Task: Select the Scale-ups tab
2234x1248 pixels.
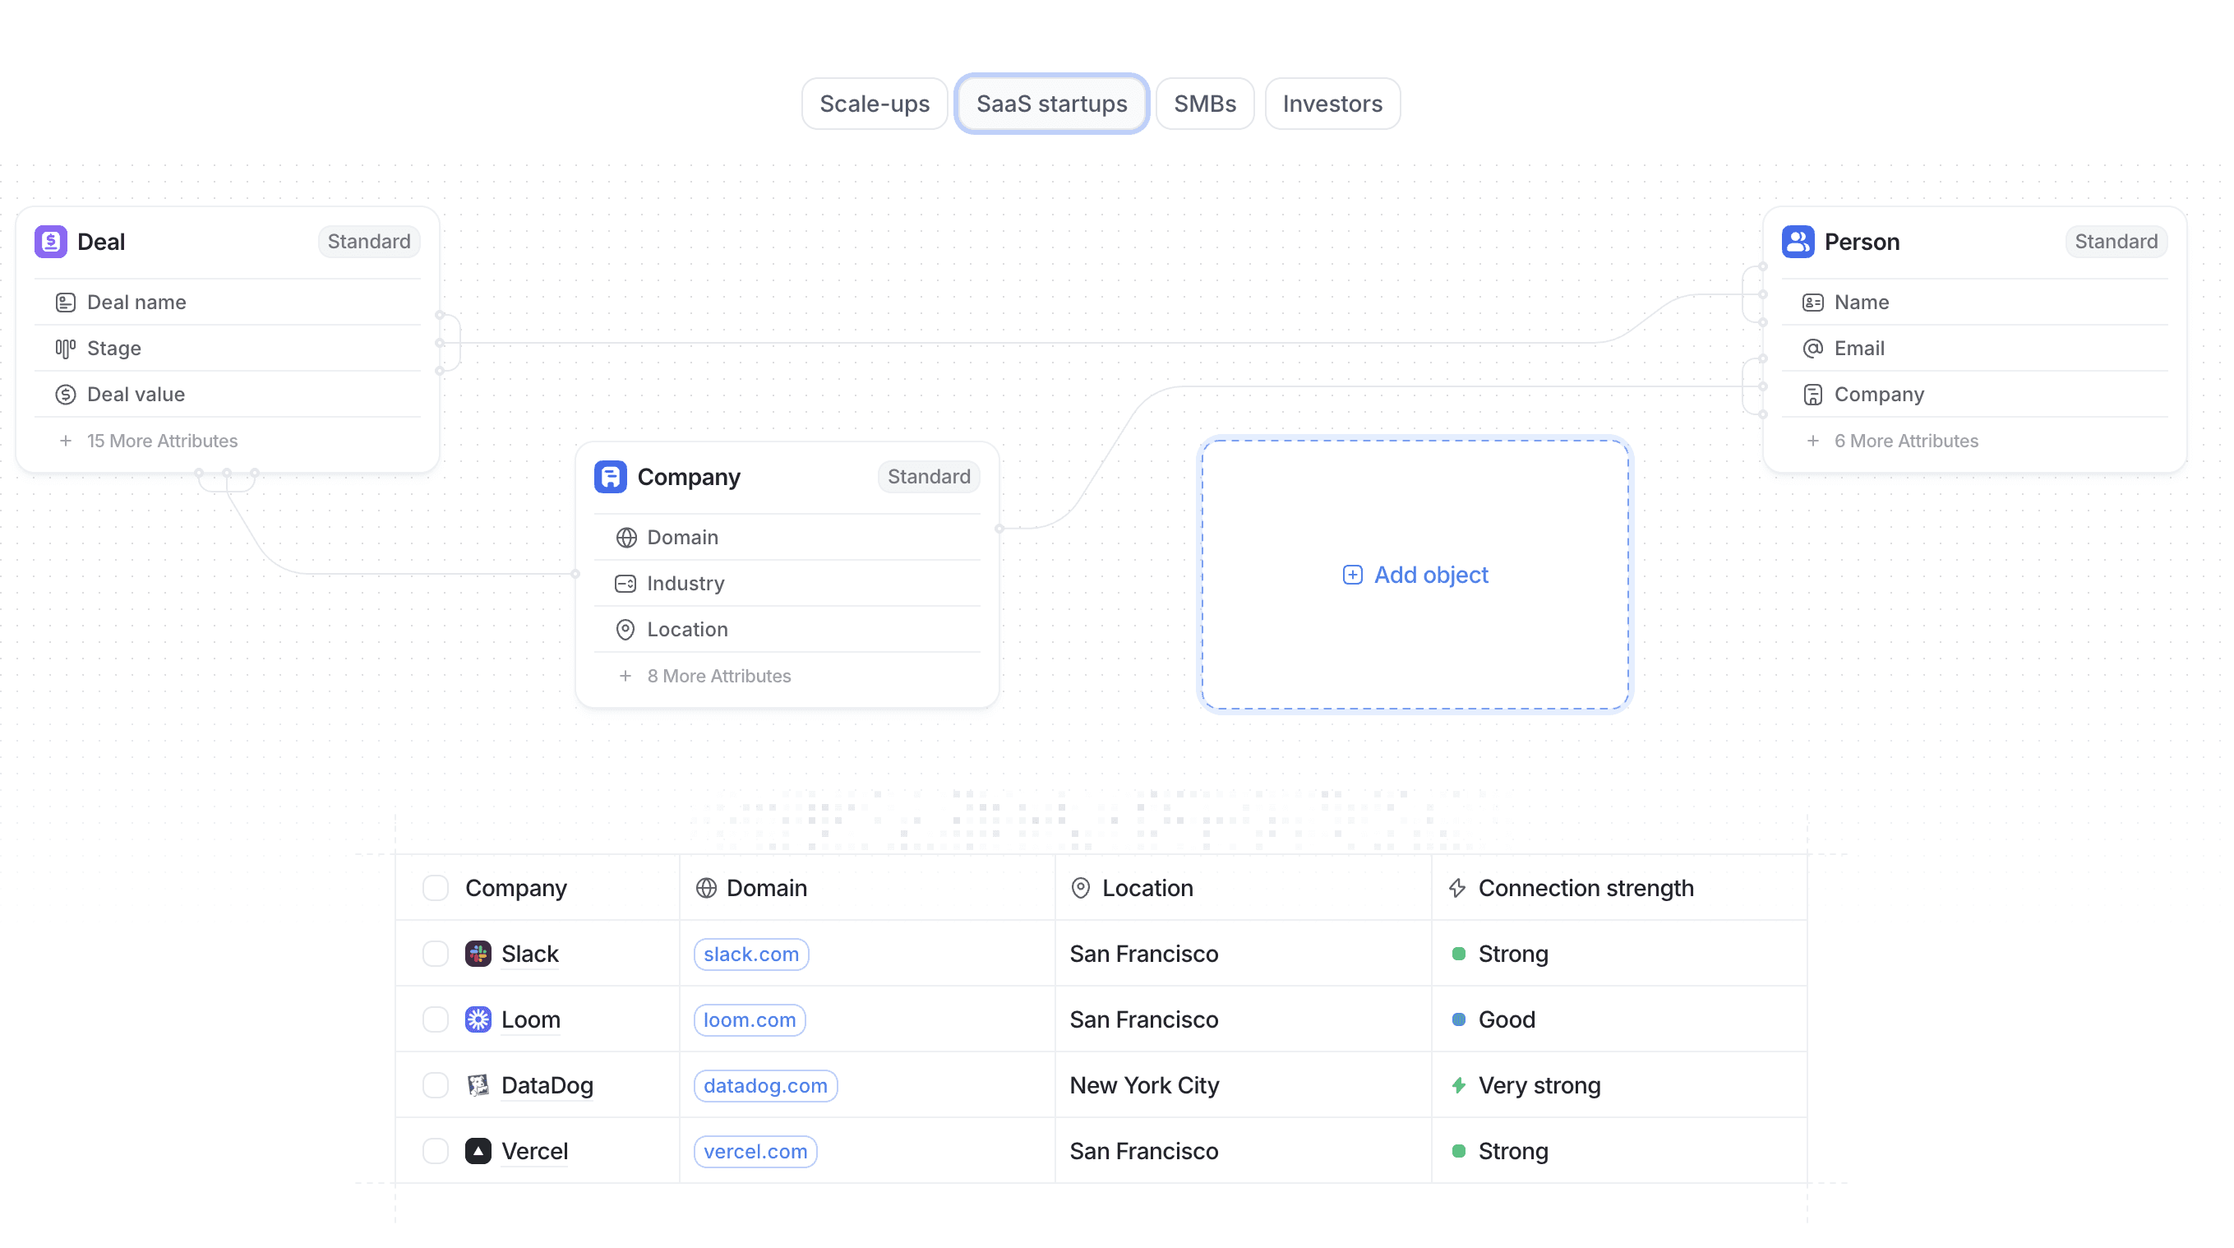Action: 875,104
